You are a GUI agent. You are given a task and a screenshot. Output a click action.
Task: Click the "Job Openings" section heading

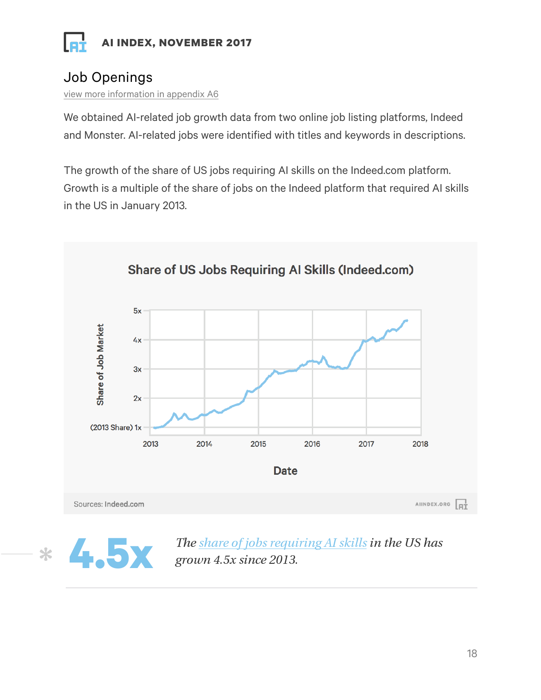[108, 77]
